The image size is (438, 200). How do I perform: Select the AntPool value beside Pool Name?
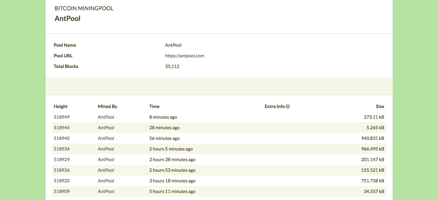(x=173, y=45)
